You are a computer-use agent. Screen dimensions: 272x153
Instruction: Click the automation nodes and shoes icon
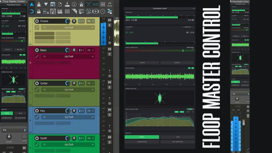[x=89, y=12]
